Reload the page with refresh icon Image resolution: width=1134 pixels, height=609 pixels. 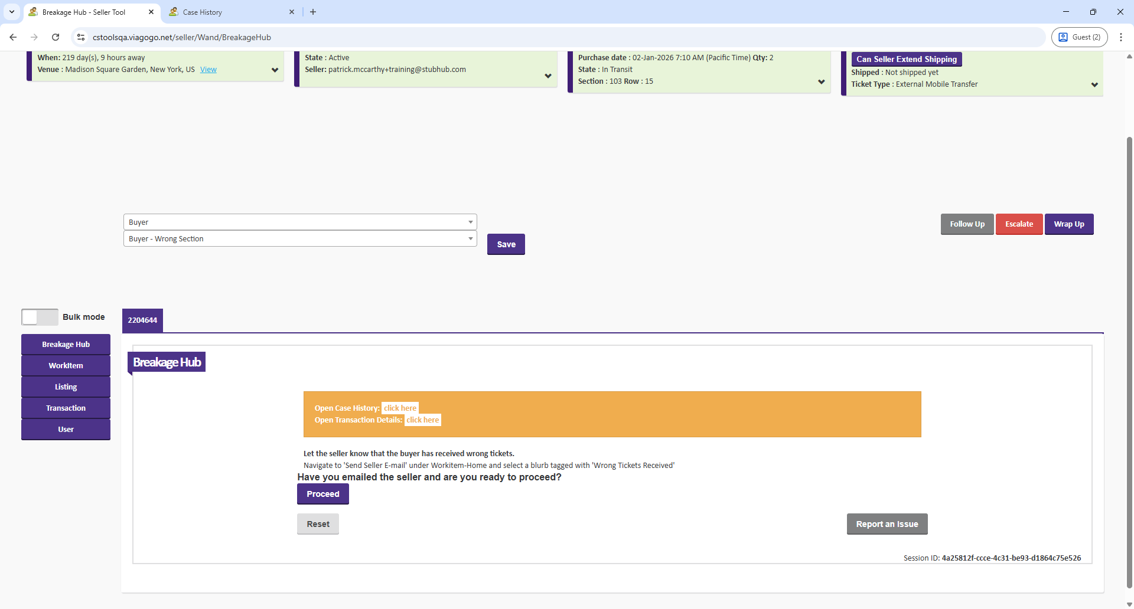(56, 37)
